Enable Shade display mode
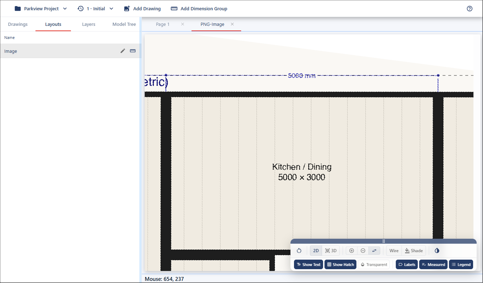Screen dimensions: 483x283 pos(414,251)
